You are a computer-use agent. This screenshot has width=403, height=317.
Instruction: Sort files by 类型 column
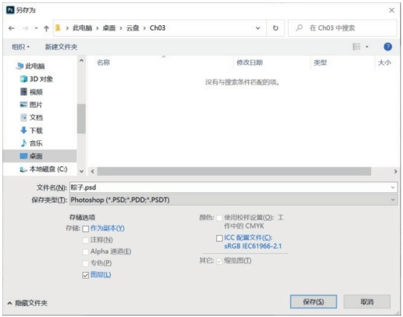tap(320, 63)
